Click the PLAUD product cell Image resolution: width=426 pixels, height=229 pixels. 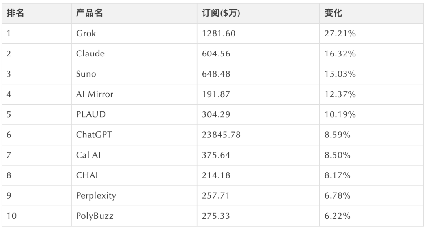[x=91, y=115]
